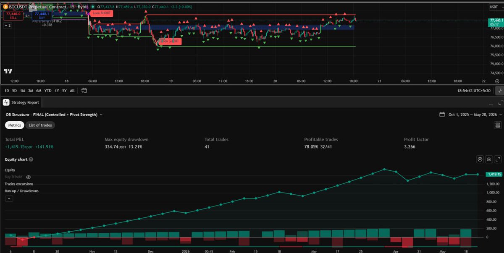Click the 1,419.15 equity value label
The height and width of the screenshot is (253, 504).
493,174
